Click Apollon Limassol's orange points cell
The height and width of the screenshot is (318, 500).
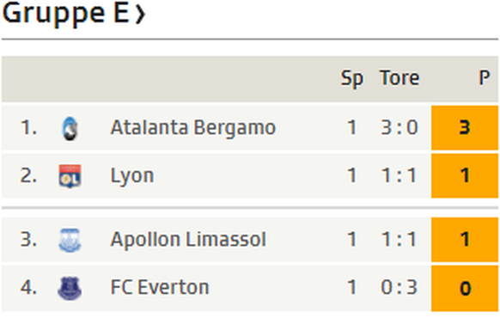click(x=465, y=240)
